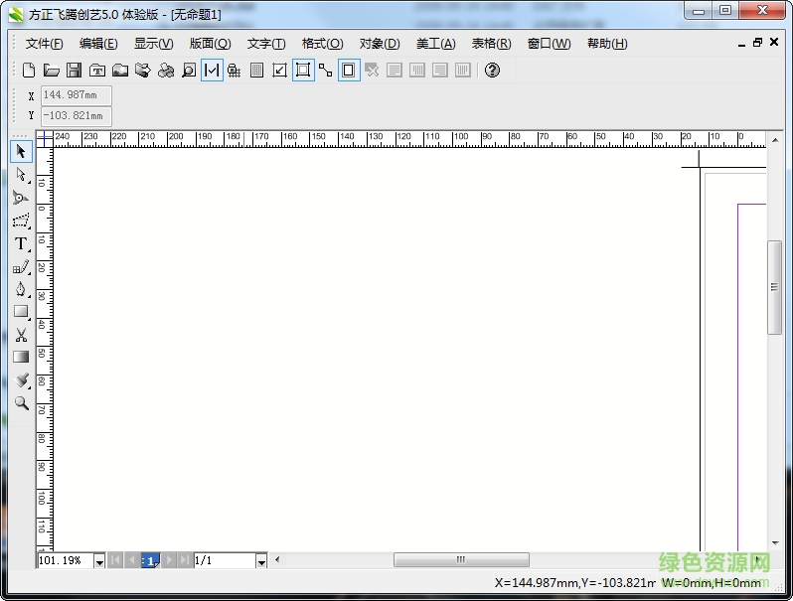Select the Zoom magnifier tool
Image resolution: width=793 pixels, height=601 pixels.
tap(21, 403)
